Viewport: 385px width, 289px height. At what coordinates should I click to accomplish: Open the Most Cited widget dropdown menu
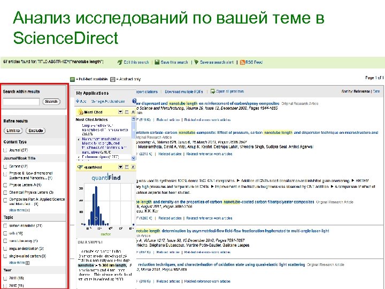tap(120, 112)
